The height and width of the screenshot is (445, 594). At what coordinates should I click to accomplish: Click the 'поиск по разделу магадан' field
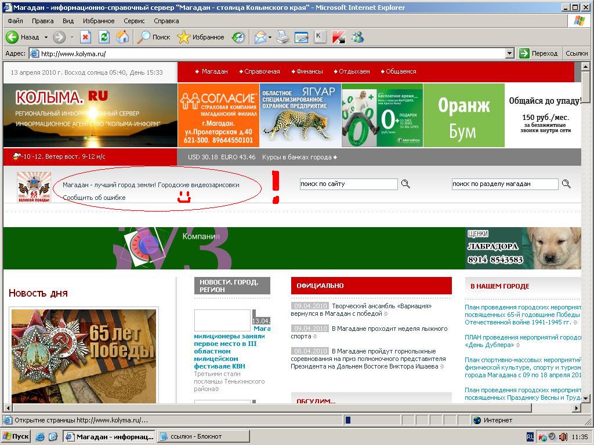coord(504,184)
